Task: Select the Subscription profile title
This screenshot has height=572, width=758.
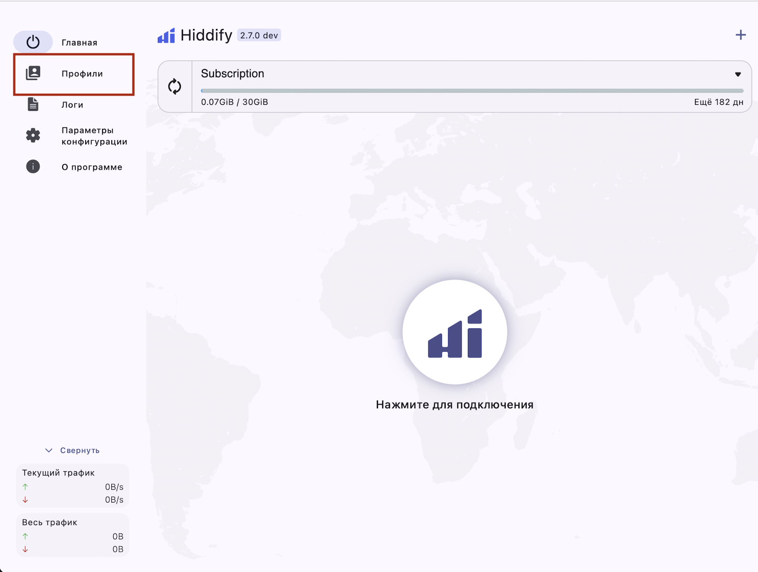Action: coord(232,74)
